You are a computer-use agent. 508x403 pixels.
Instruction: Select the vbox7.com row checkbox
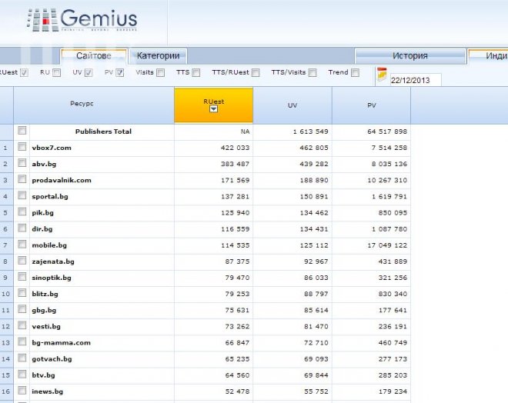(x=22, y=147)
